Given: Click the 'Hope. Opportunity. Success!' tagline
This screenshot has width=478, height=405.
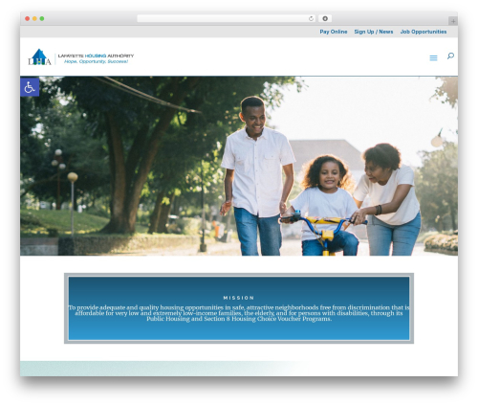Looking at the screenshot, I should pyautogui.click(x=96, y=61).
